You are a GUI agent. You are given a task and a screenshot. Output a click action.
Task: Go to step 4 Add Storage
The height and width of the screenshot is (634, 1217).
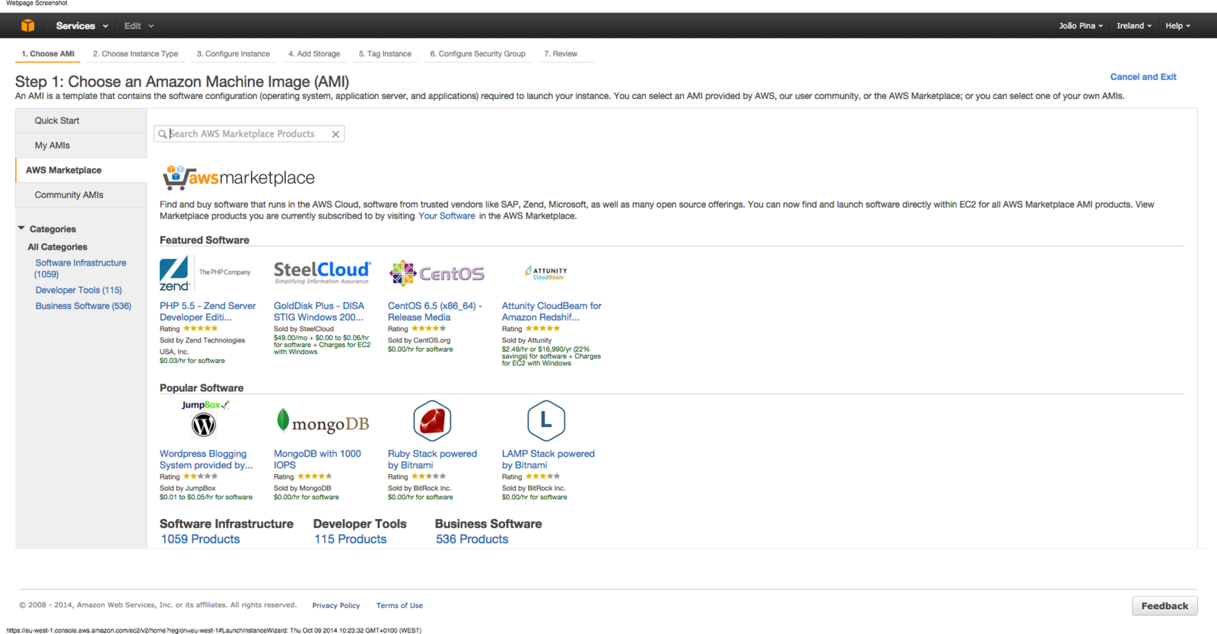tap(314, 54)
